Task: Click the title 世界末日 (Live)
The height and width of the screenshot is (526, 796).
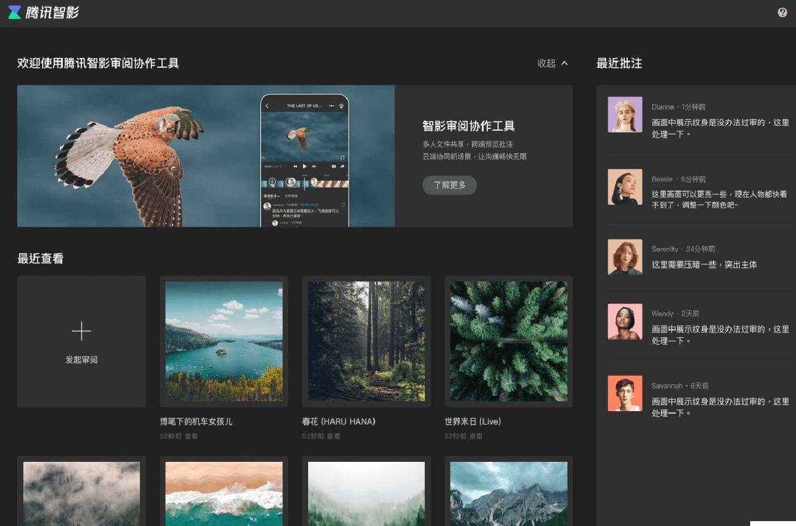Action: [473, 422]
